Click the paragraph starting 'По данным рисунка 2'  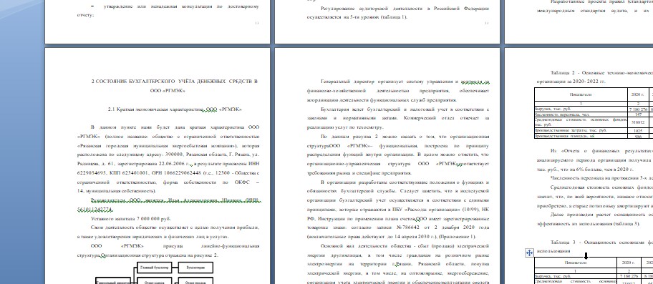(397, 155)
